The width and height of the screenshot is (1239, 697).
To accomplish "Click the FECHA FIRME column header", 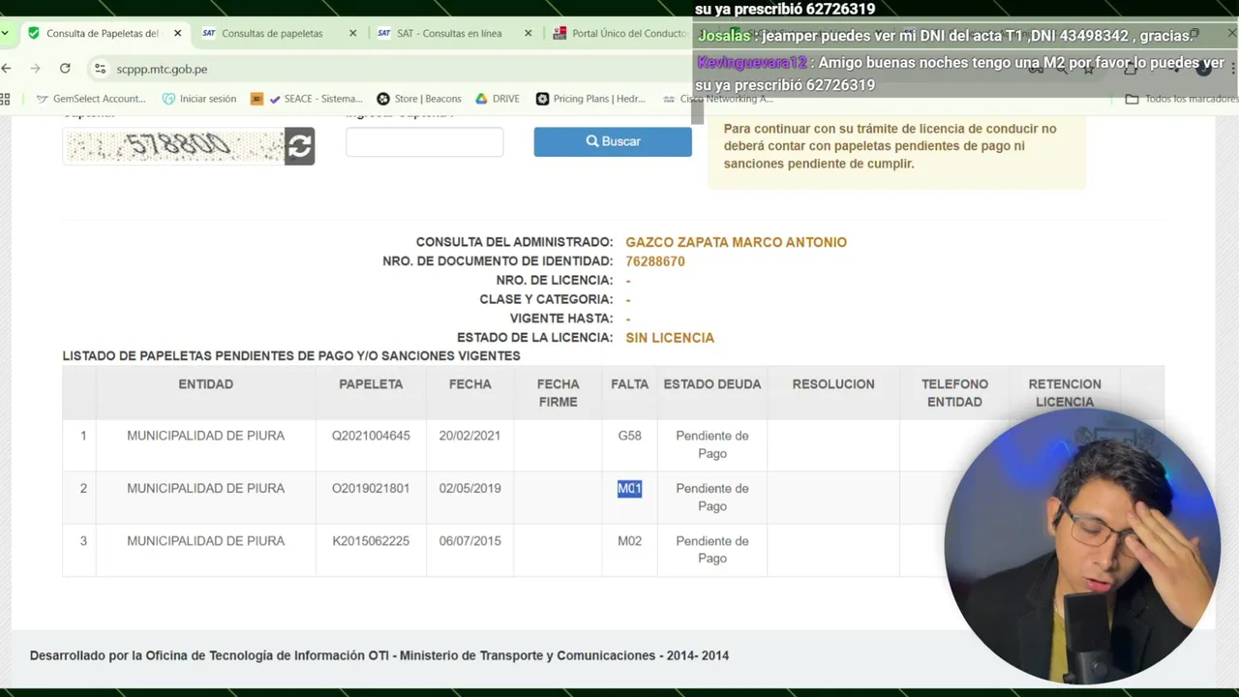I will [x=558, y=393].
